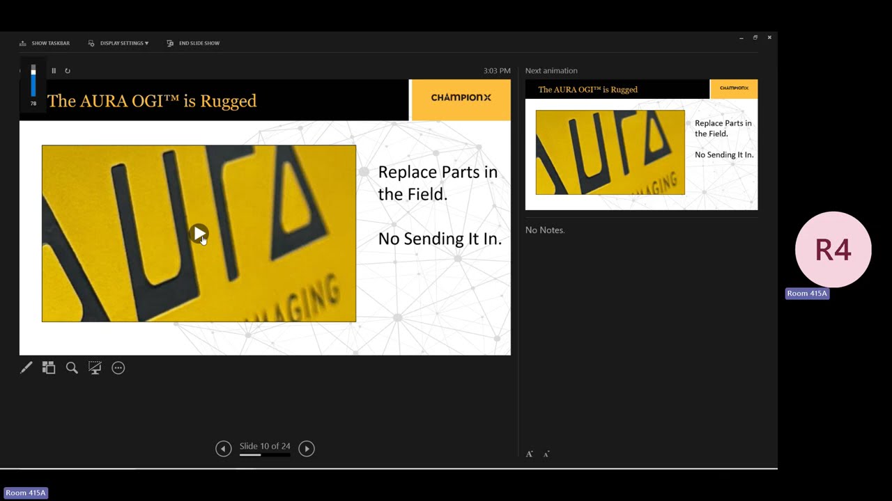This screenshot has width=892, height=501.
Task: Click Show Taskbar option
Action: click(x=45, y=43)
